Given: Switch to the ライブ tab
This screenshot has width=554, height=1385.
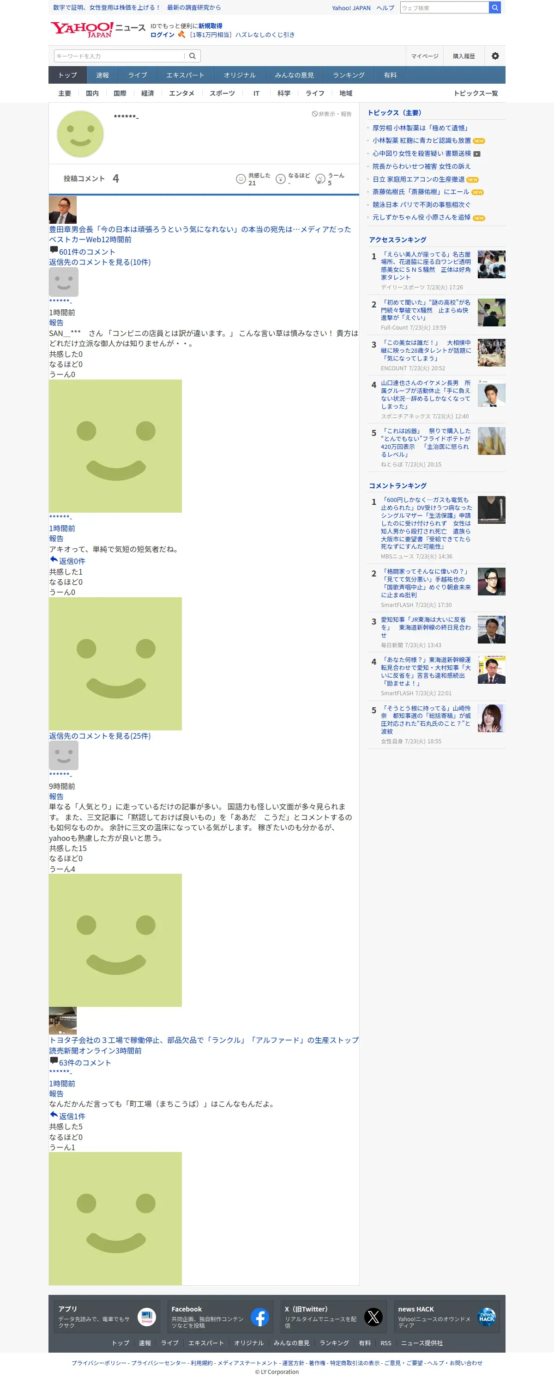Looking at the screenshot, I should pos(138,75).
